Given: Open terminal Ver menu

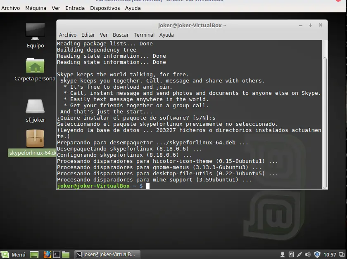Looking at the screenshot, I should pyautogui.click(x=104, y=35).
